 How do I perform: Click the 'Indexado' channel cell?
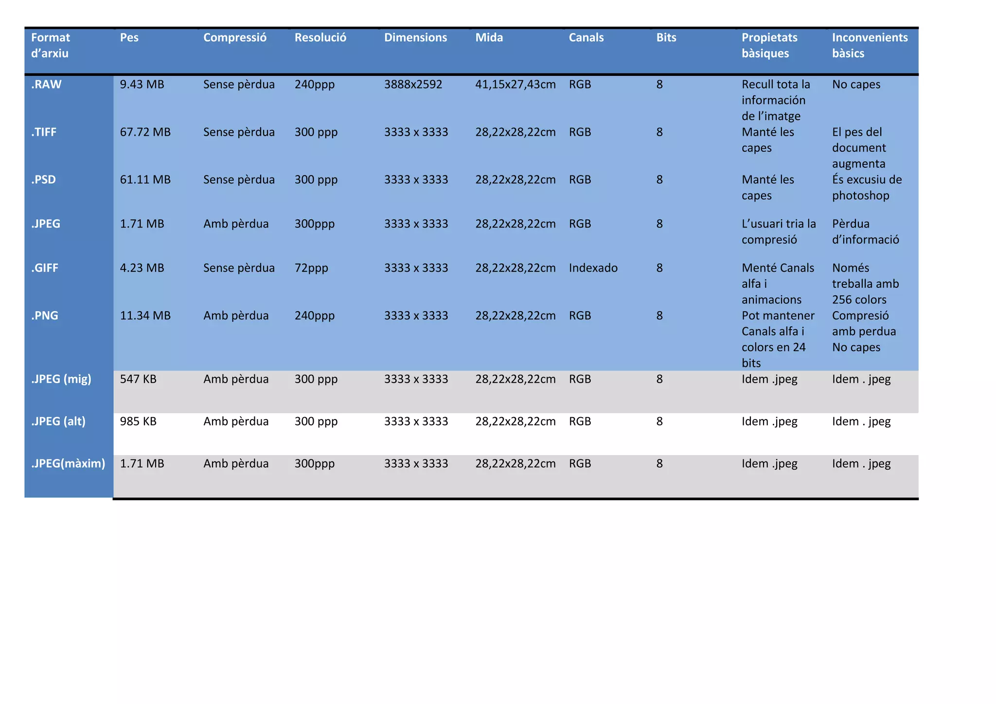(593, 268)
